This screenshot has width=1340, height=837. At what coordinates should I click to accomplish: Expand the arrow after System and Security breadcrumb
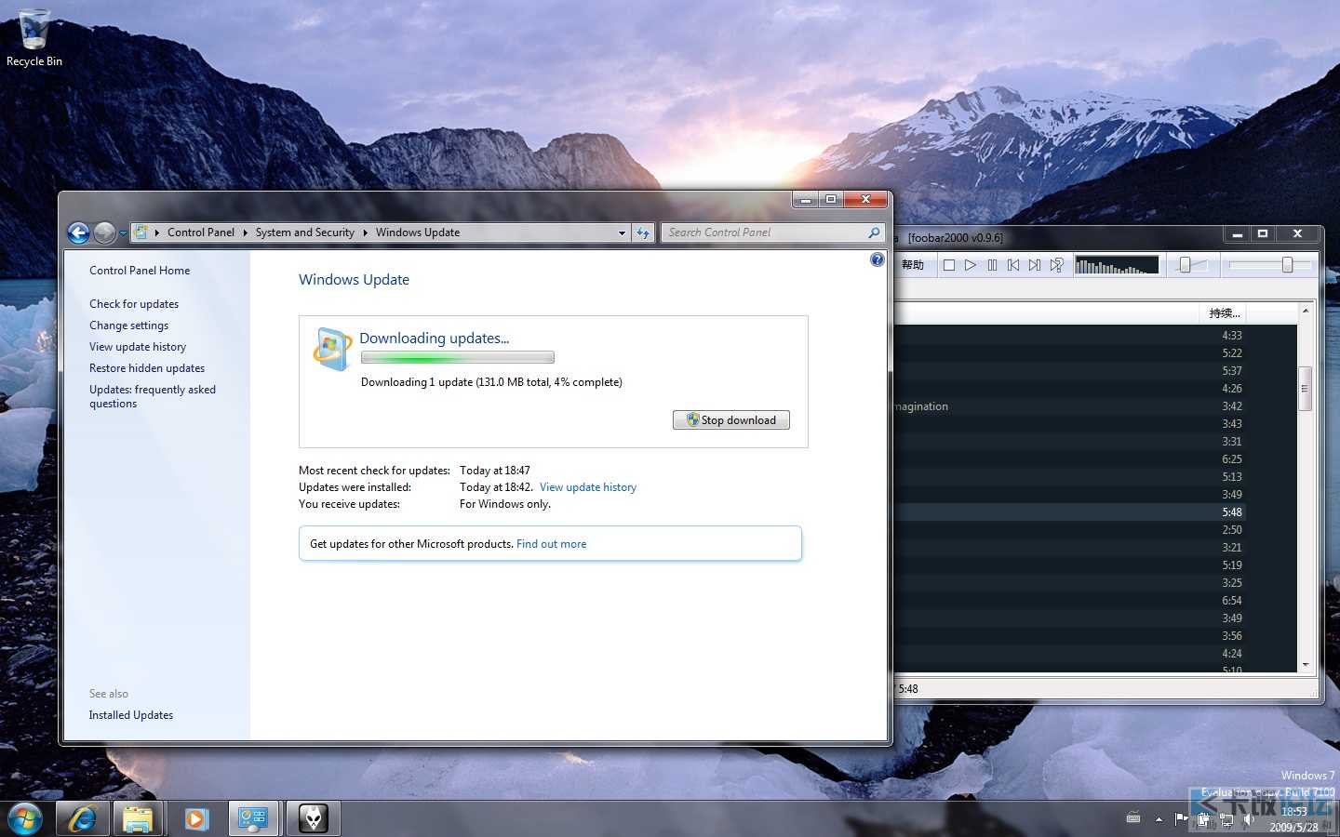[x=365, y=232]
